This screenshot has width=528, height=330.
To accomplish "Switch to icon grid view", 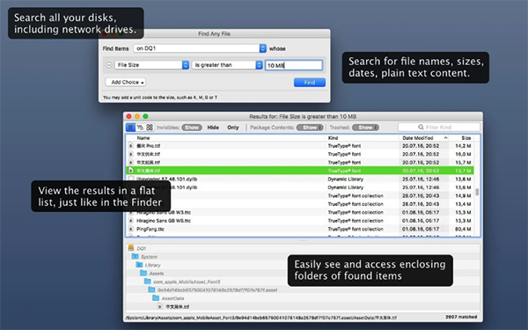I will point(150,128).
